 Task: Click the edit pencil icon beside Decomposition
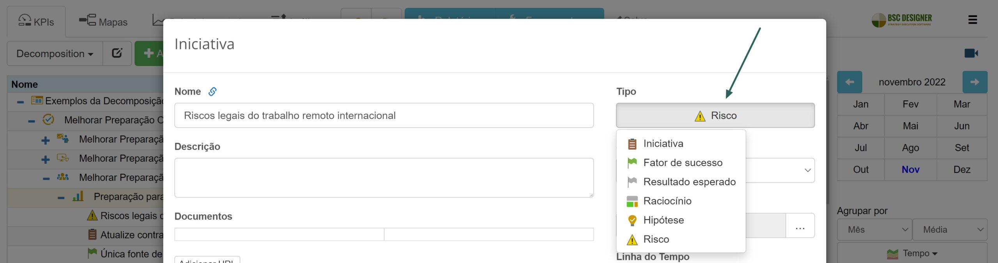click(x=117, y=53)
